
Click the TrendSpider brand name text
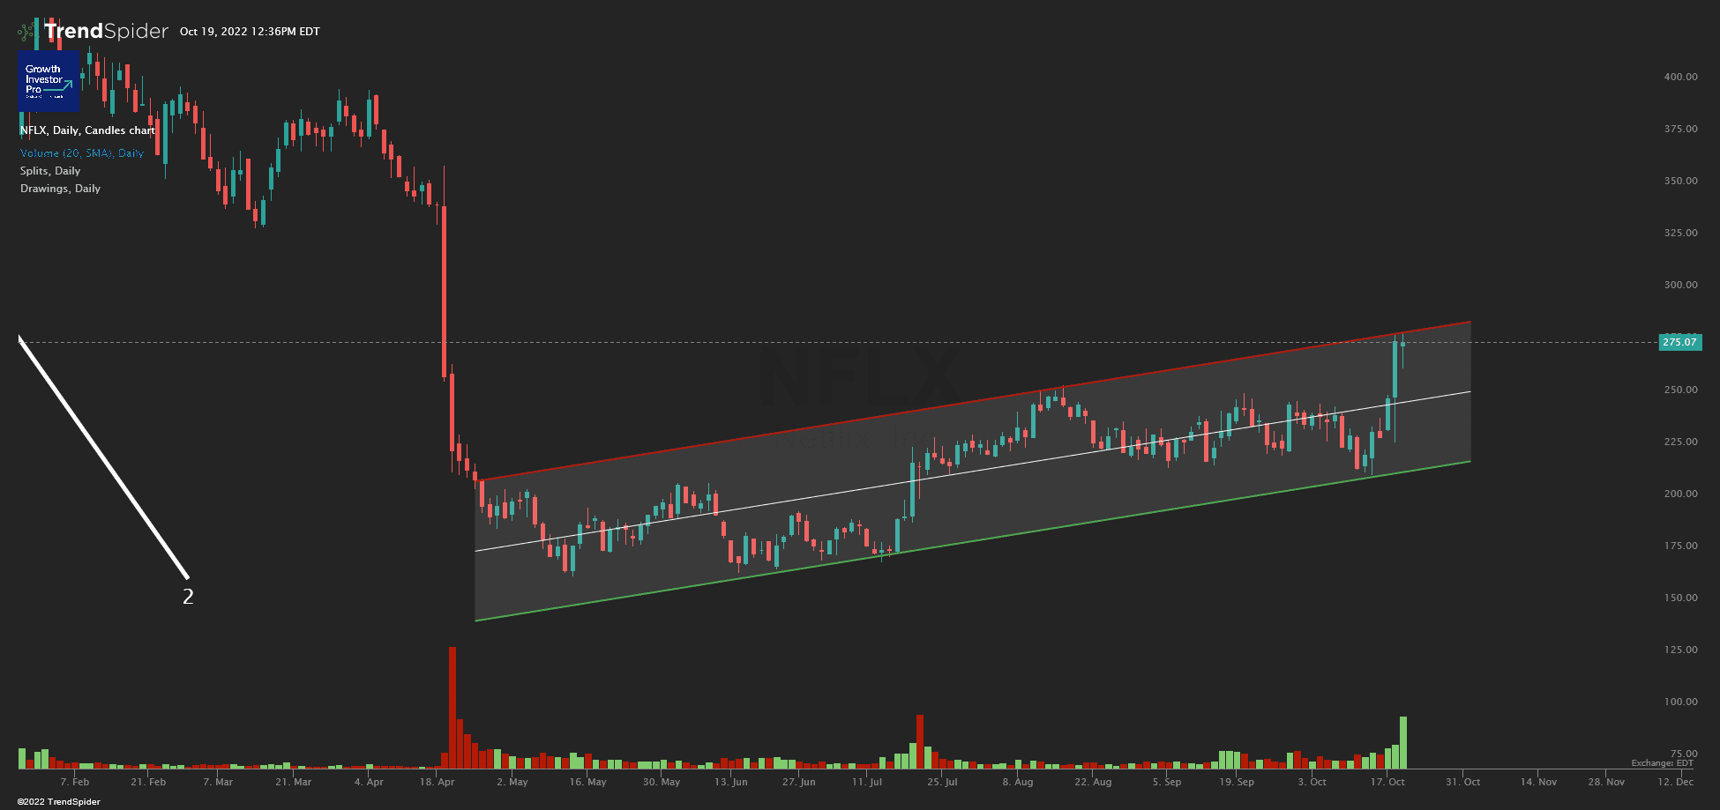(106, 32)
